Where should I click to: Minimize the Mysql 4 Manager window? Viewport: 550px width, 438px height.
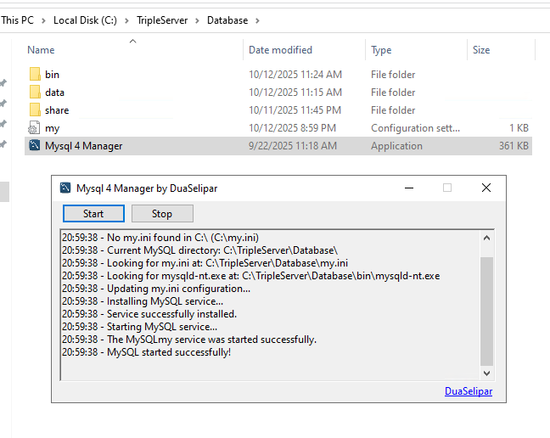point(409,188)
